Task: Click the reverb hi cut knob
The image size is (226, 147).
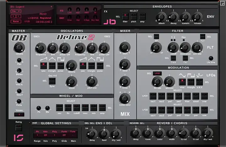Action: (196, 133)
